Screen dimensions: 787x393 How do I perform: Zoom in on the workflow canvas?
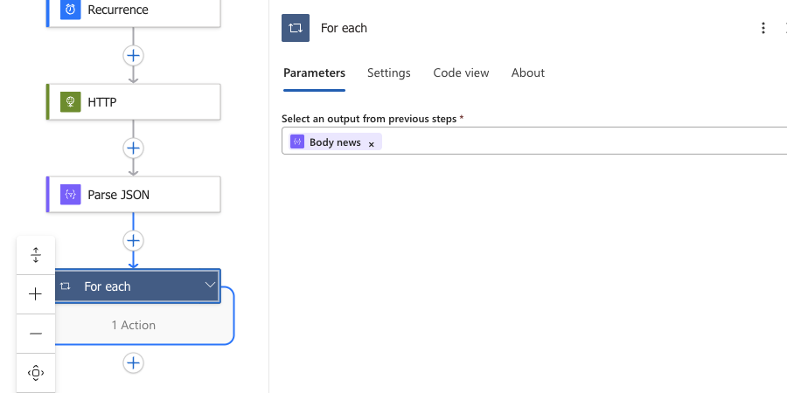pos(36,294)
